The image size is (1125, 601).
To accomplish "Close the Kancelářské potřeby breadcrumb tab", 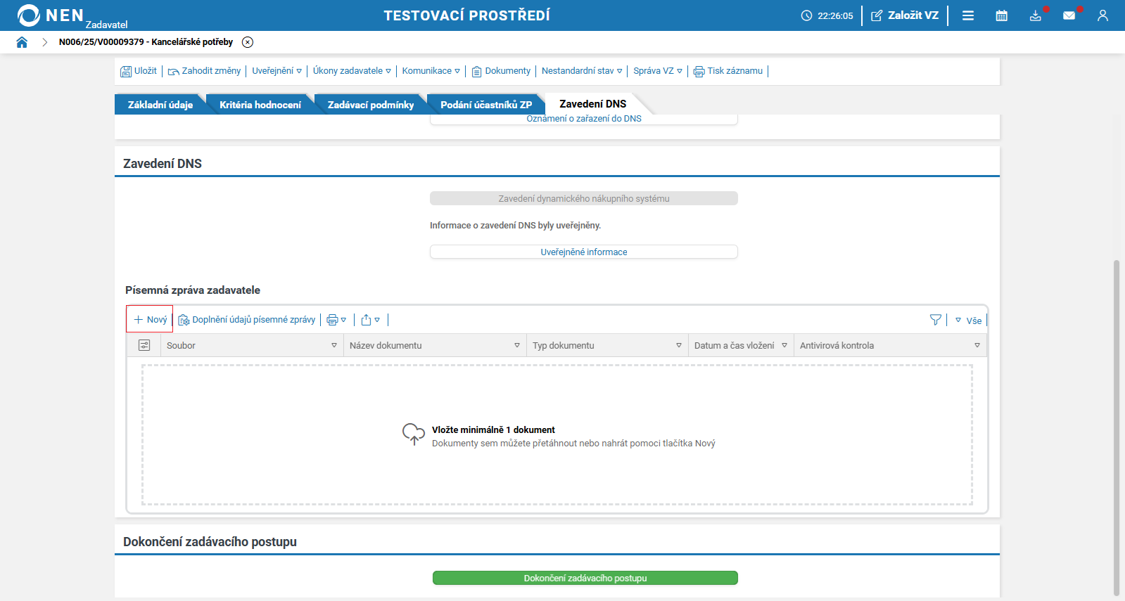I will (248, 42).
